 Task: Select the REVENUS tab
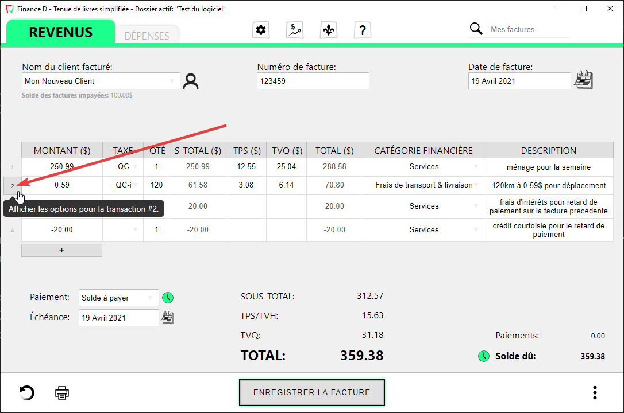coord(60,32)
